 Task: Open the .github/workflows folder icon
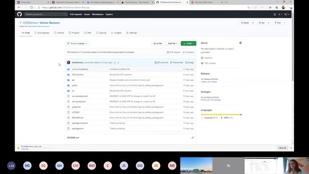pyautogui.click(x=69, y=69)
